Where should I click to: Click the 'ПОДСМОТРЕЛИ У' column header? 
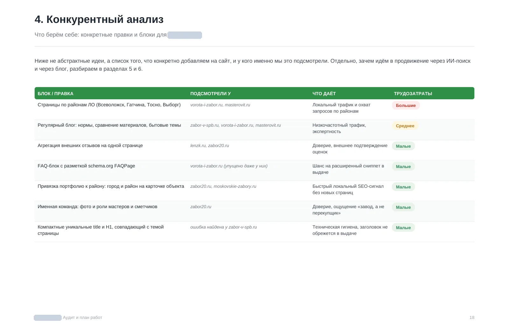click(210, 94)
